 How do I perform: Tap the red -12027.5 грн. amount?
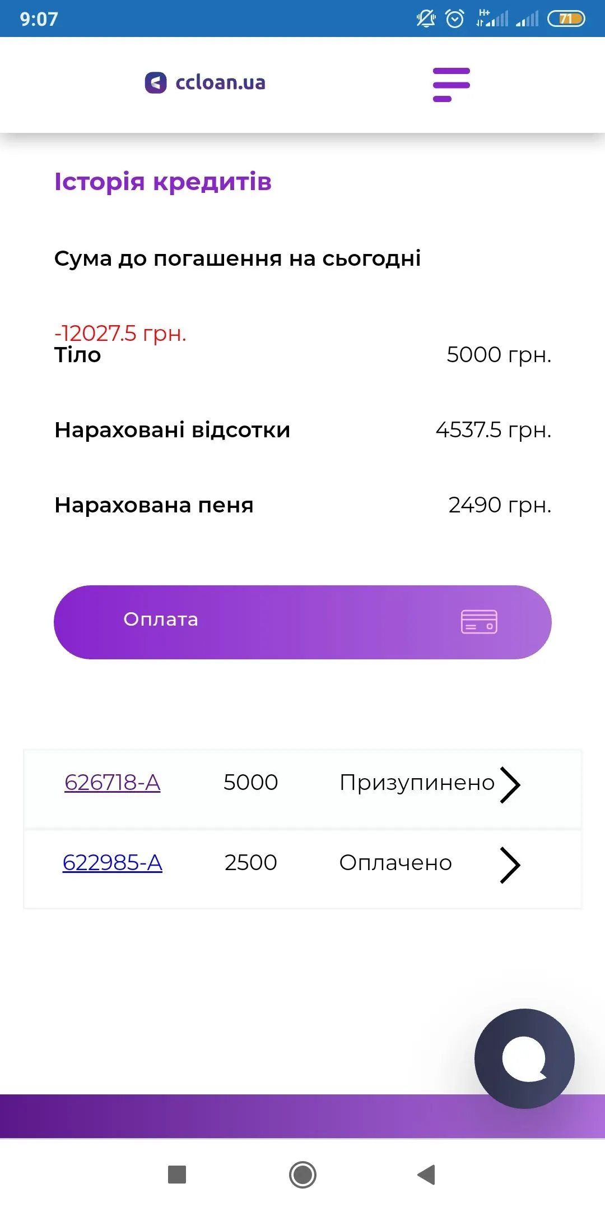coord(120,333)
